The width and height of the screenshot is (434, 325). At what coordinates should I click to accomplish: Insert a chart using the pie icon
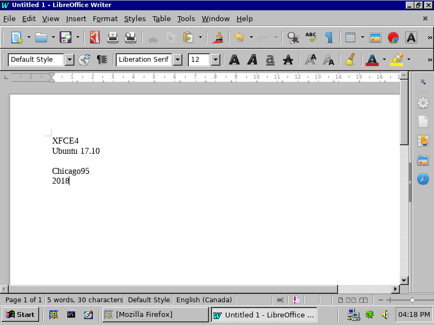(x=393, y=38)
